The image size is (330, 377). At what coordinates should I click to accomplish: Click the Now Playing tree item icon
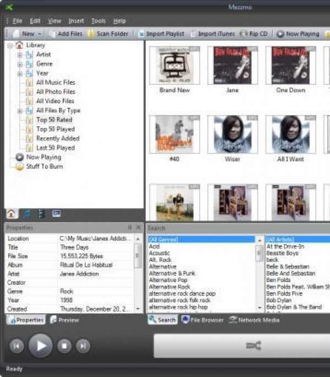[x=19, y=157]
